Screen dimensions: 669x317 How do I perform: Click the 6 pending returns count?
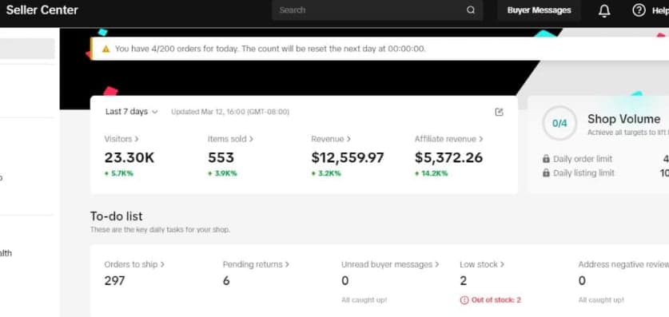pyautogui.click(x=226, y=281)
